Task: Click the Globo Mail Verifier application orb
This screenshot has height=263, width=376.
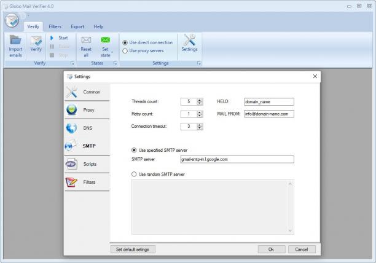Action: [12, 20]
